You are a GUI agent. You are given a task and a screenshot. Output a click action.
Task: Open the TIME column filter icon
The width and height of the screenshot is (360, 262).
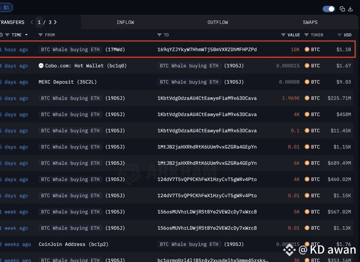[x=7, y=35]
